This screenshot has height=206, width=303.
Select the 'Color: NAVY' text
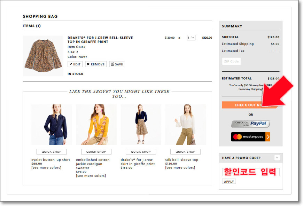tap(77, 57)
